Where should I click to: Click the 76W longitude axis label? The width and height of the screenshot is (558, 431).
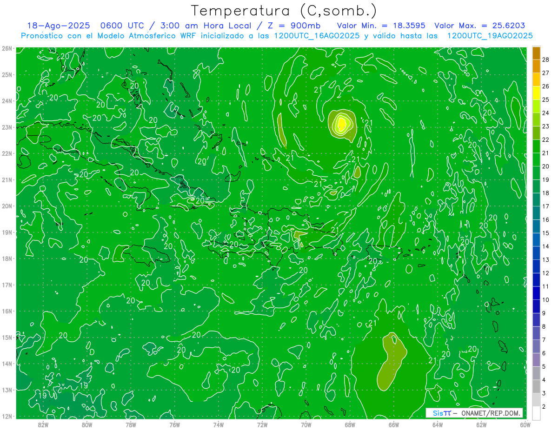coord(174,424)
